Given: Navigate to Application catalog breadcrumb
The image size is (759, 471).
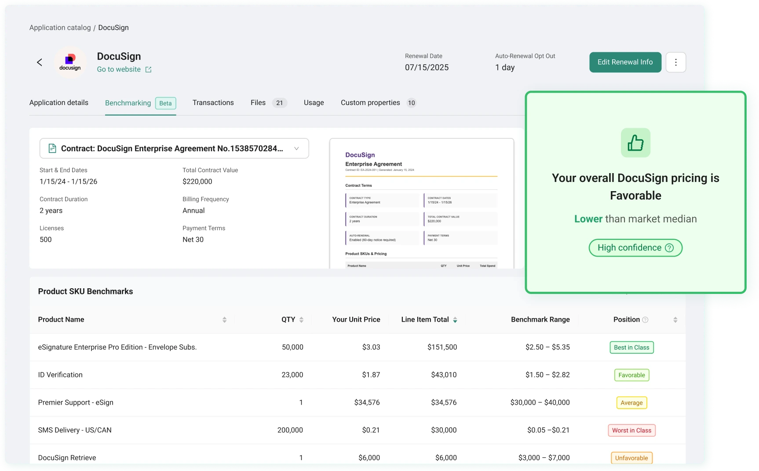Looking at the screenshot, I should point(60,28).
